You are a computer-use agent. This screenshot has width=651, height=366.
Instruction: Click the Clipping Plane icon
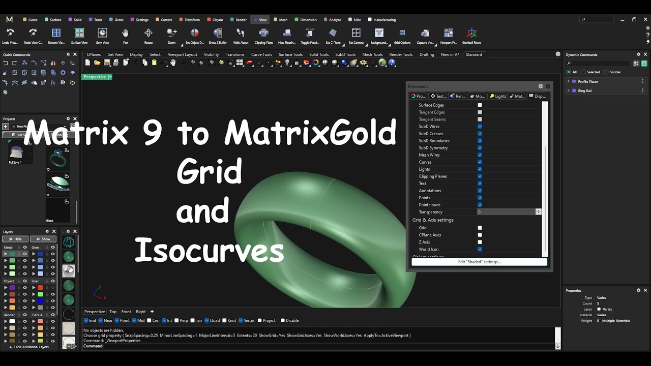(264, 33)
